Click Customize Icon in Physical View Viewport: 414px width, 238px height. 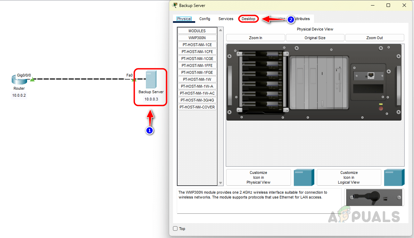[x=258, y=177]
